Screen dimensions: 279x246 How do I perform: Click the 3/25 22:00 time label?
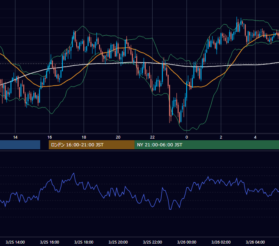[x=153, y=242]
